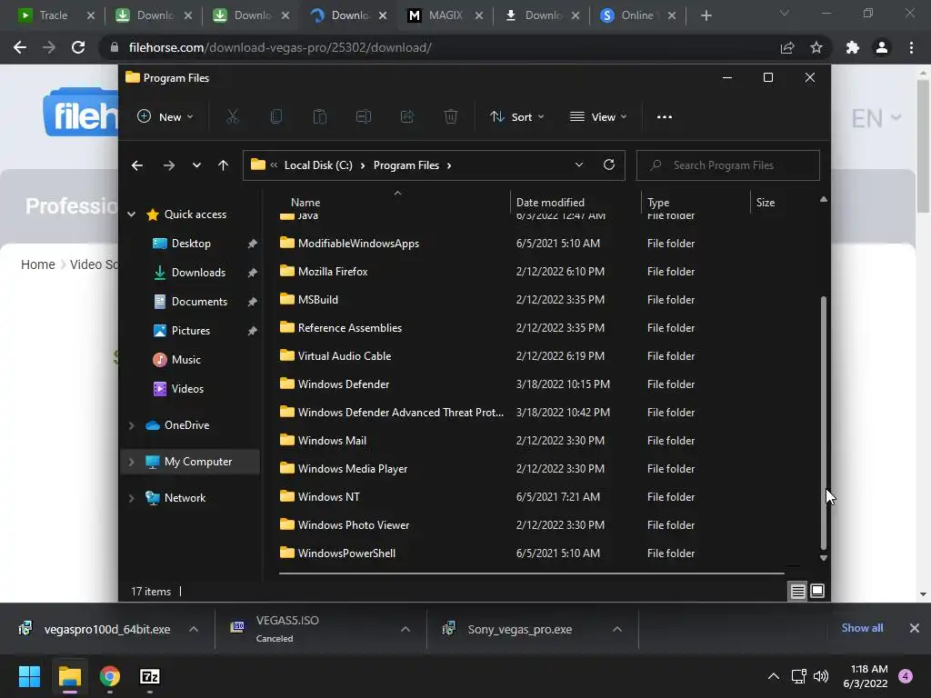The height and width of the screenshot is (698, 931).
Task: Switch to the MAGIX browser tab
Action: (x=445, y=15)
